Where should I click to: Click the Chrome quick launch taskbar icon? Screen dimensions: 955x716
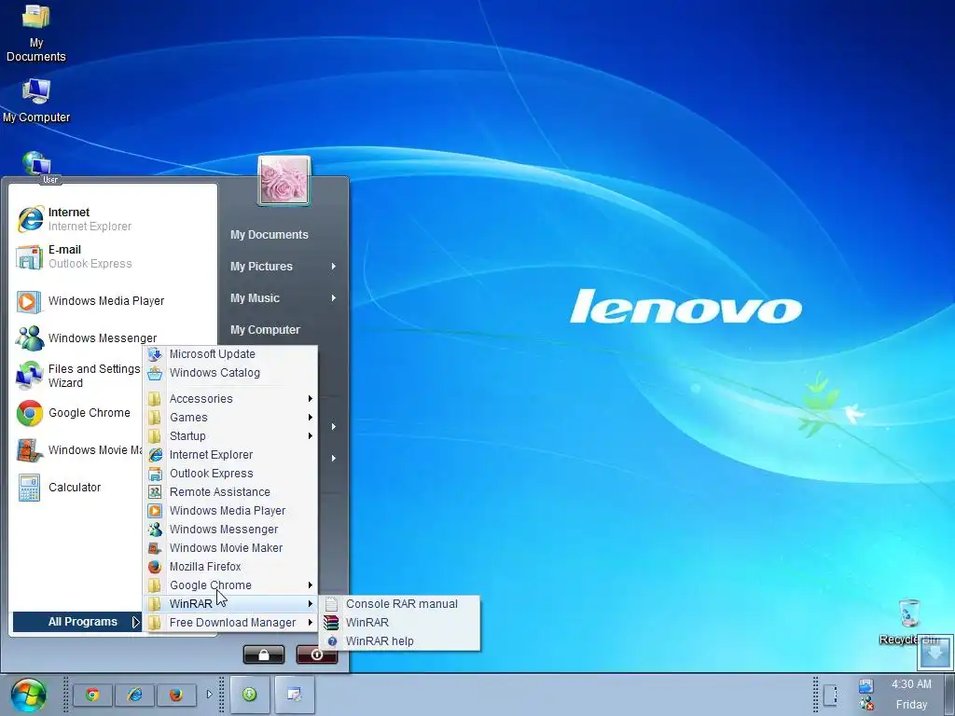click(92, 695)
